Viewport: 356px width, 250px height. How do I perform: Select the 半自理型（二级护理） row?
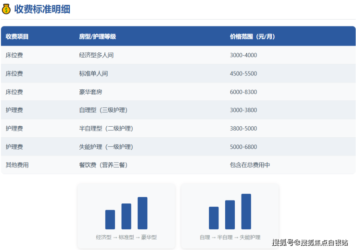point(106,129)
